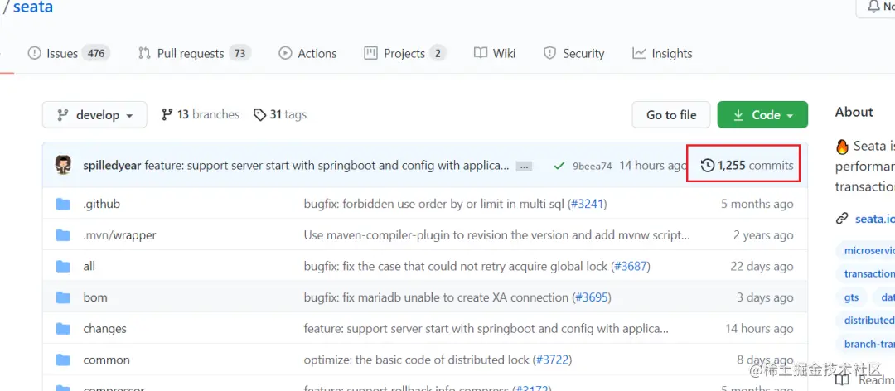Click the Code download arrow icon
The height and width of the screenshot is (391, 895).
point(738,115)
